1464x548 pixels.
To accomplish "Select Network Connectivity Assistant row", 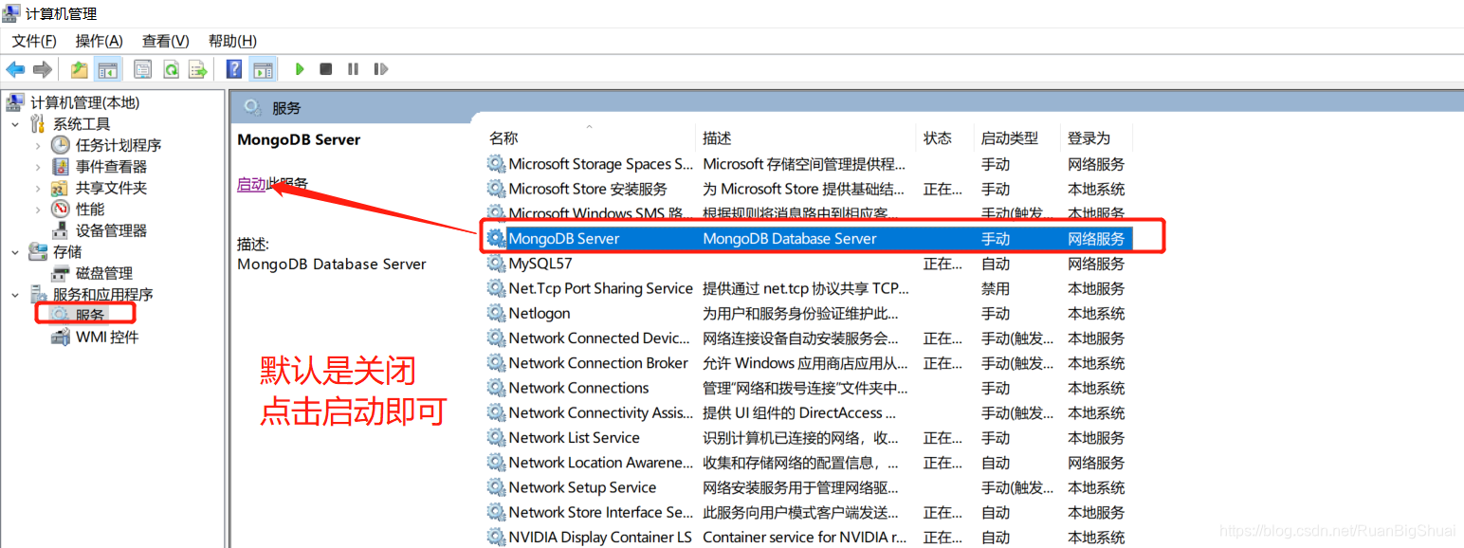I will pos(808,412).
